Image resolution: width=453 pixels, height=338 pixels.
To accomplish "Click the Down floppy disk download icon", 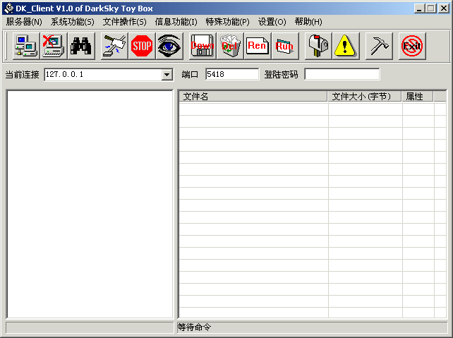I will click(x=203, y=47).
